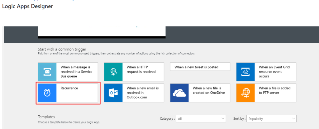Click the OneDrive cloud icon
Viewport: 319px width, 129px height.
tap(179, 93)
